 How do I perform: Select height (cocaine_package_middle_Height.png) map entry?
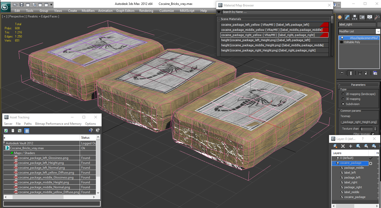(275, 45)
